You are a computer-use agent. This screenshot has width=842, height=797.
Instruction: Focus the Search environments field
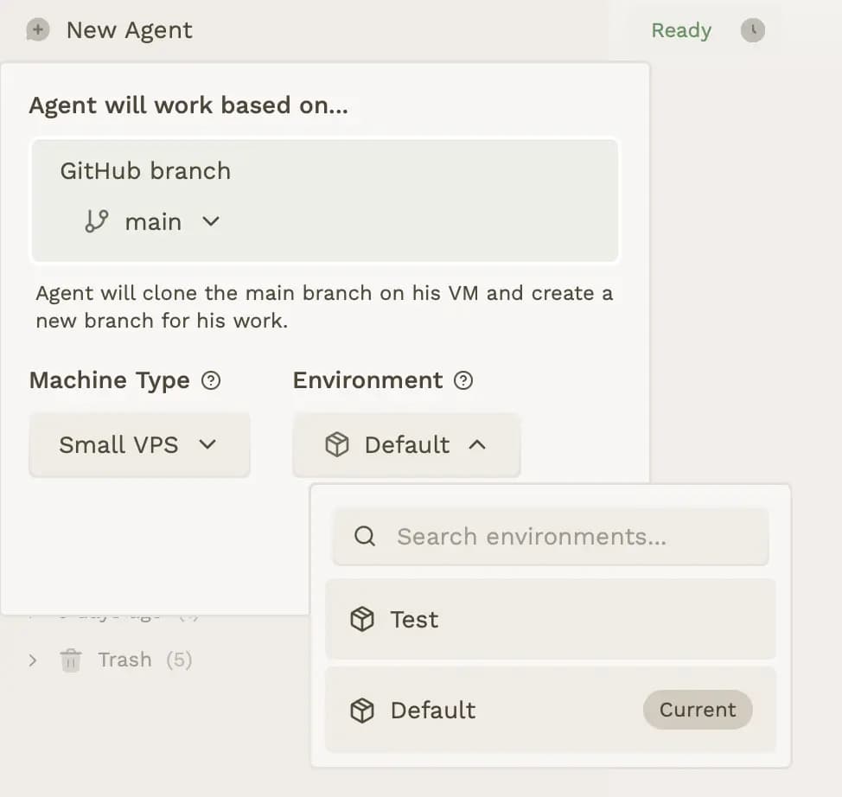[571, 537]
